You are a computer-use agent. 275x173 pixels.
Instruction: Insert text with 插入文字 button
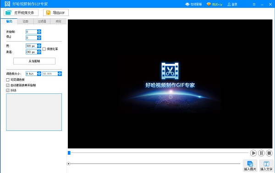click(266, 166)
